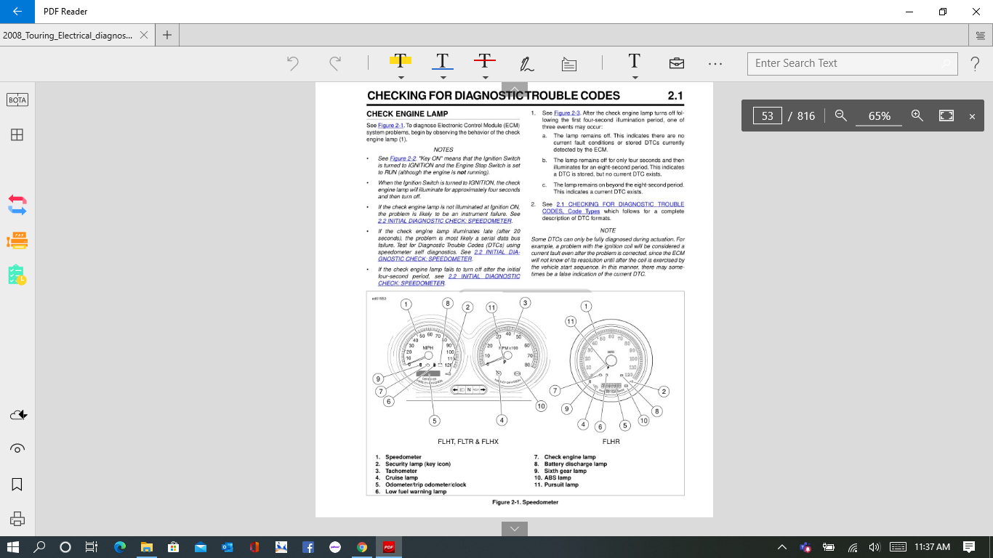Click the undo arrow
The height and width of the screenshot is (558, 993).
pos(293,64)
